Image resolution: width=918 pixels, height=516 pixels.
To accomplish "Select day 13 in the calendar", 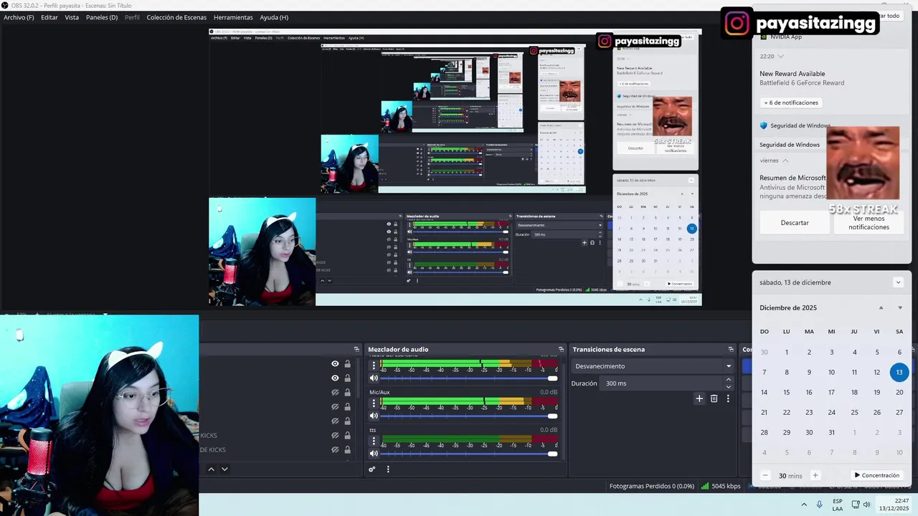I will [899, 372].
